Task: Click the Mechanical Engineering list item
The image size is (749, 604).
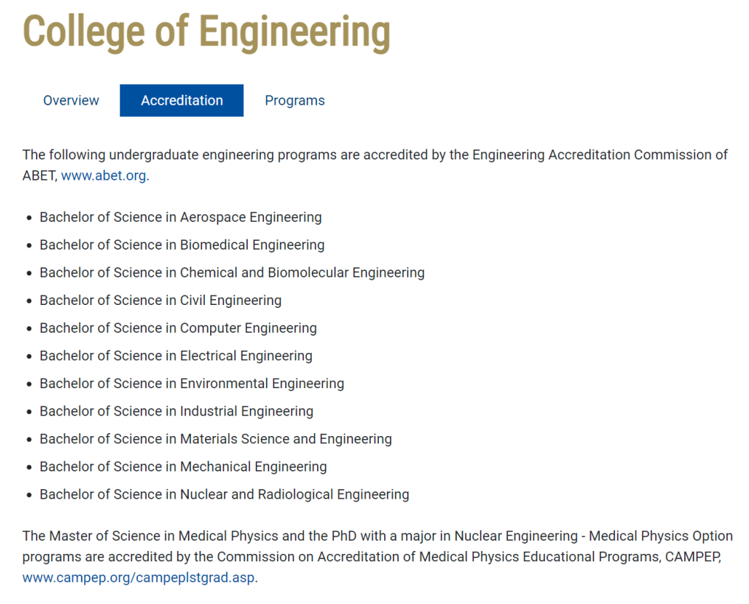Action: pyautogui.click(x=184, y=467)
